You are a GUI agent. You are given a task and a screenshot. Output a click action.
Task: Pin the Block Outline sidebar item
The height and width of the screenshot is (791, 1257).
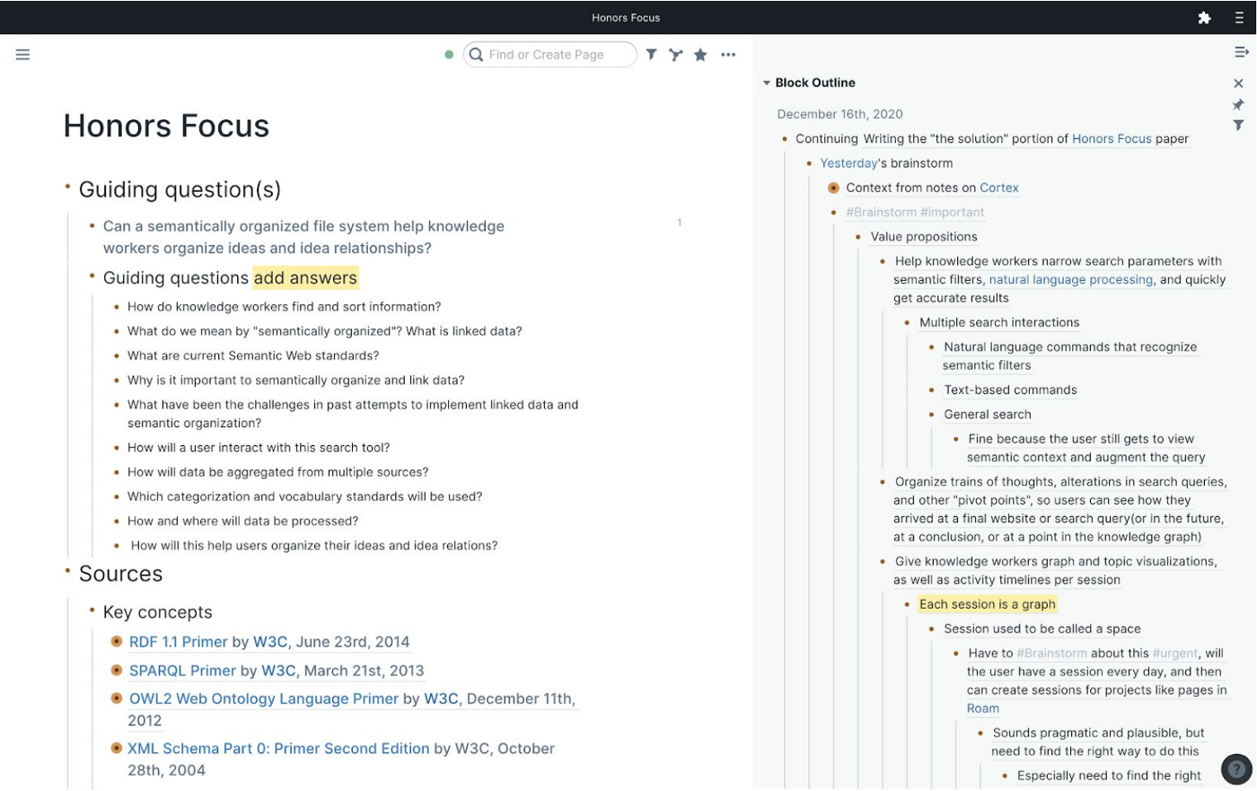coord(1238,105)
